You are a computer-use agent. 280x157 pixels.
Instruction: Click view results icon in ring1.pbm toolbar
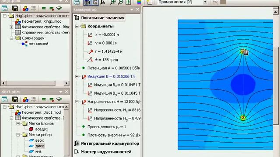tap(59, 8)
